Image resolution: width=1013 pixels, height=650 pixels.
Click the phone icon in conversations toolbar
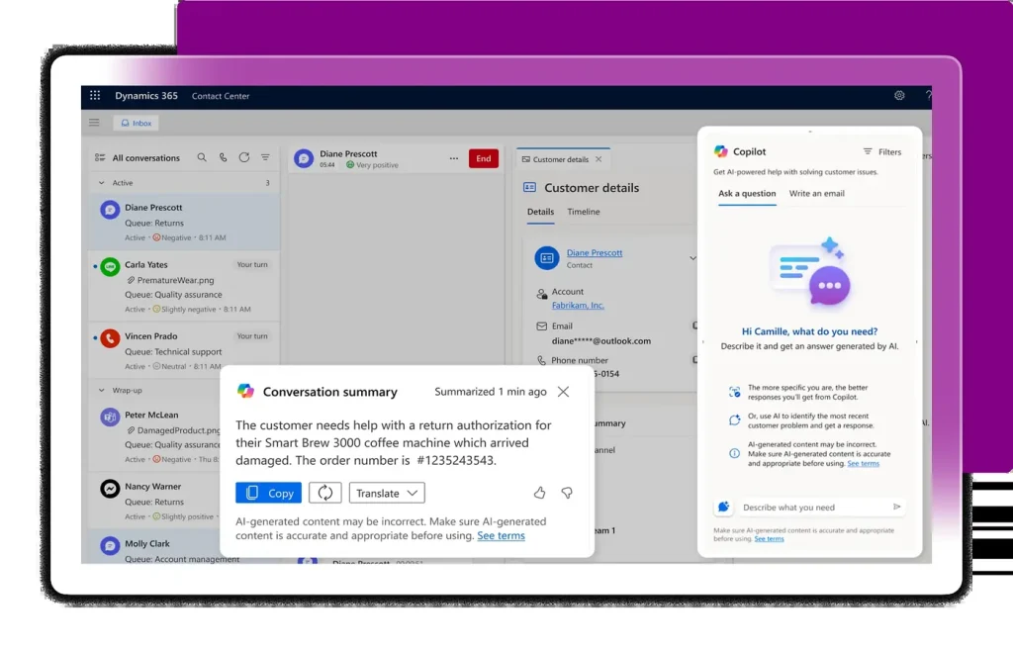coord(223,157)
